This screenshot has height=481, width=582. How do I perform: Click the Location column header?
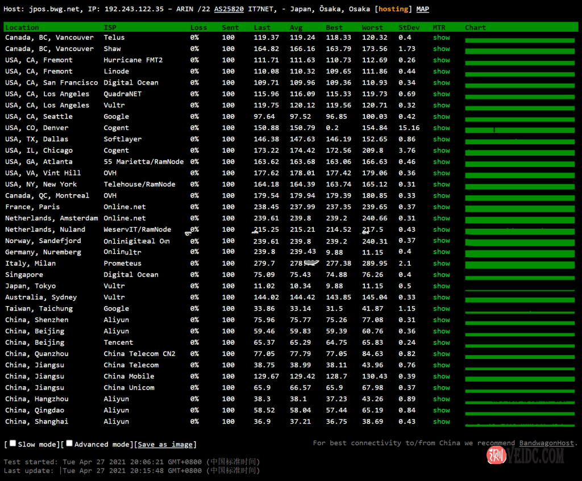point(22,27)
